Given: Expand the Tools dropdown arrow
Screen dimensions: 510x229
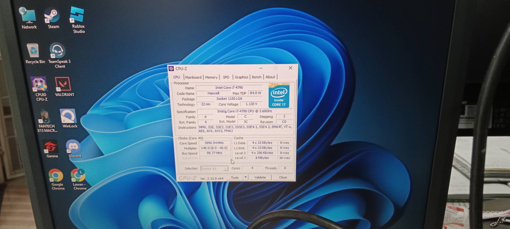Looking at the screenshot, I should (x=246, y=177).
